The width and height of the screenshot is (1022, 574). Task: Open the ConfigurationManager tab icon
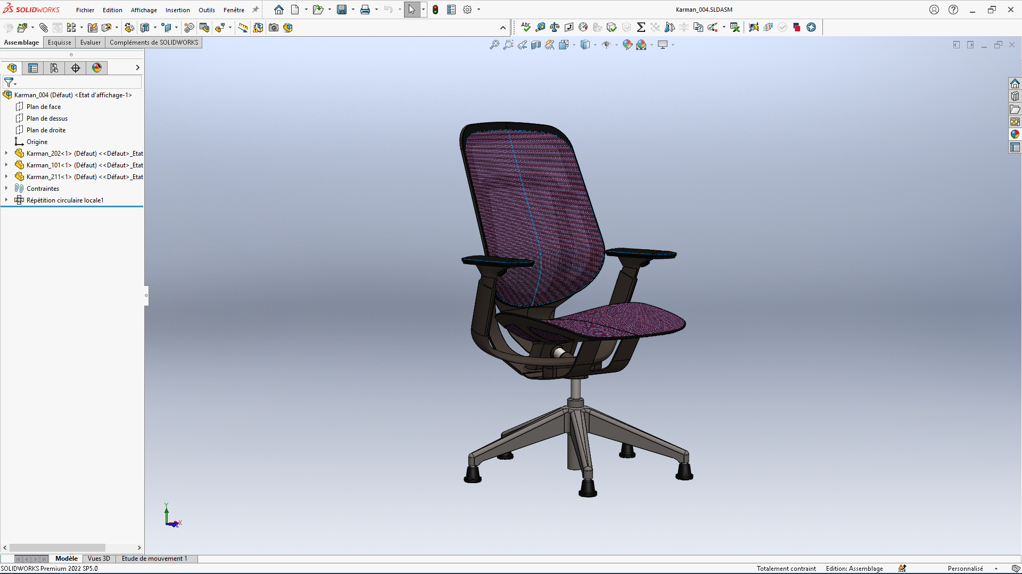tap(54, 68)
